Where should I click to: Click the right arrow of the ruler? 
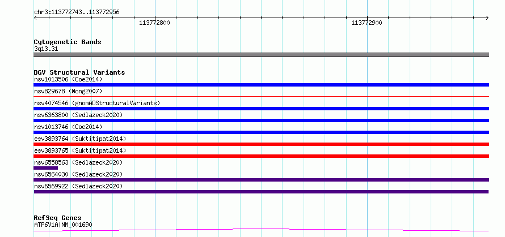(487, 18)
